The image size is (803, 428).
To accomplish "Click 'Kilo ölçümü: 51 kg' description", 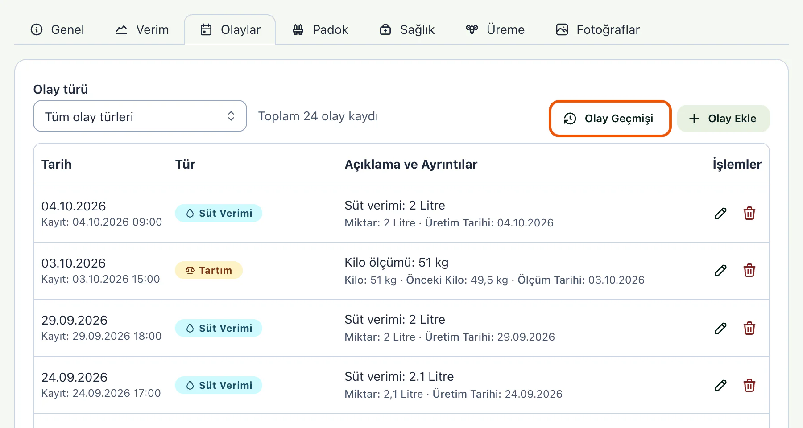I will tap(397, 262).
